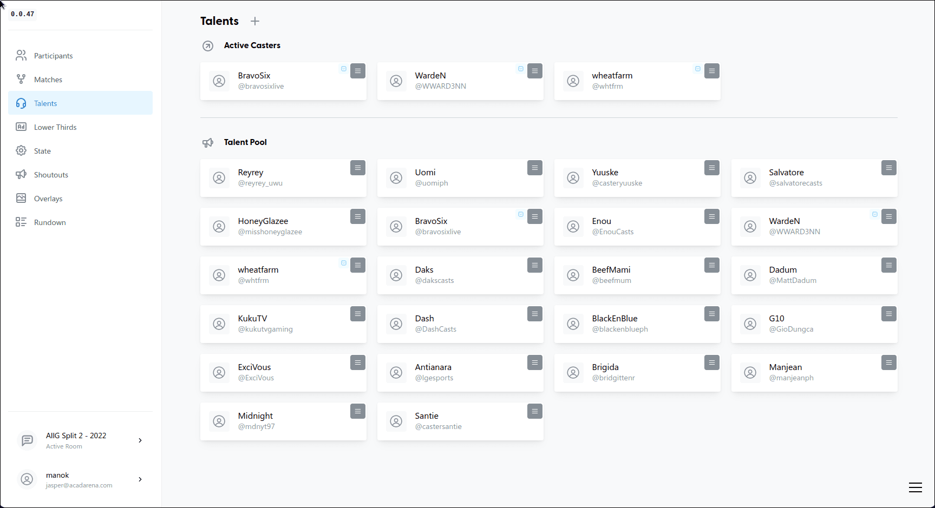Go to Participants in the sidebar
Viewport: 935px width, 508px height.
(x=53, y=56)
